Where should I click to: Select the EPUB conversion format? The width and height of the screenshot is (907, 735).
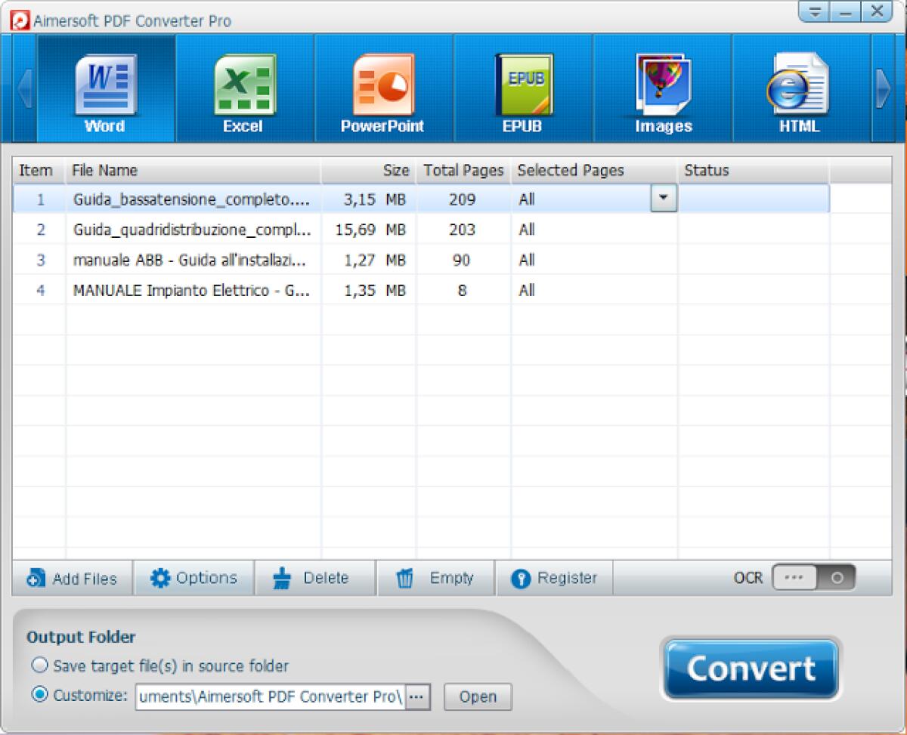pos(522,87)
